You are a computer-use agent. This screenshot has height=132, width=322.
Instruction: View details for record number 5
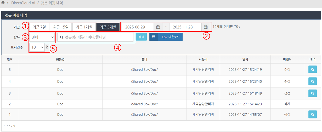coord(312,70)
